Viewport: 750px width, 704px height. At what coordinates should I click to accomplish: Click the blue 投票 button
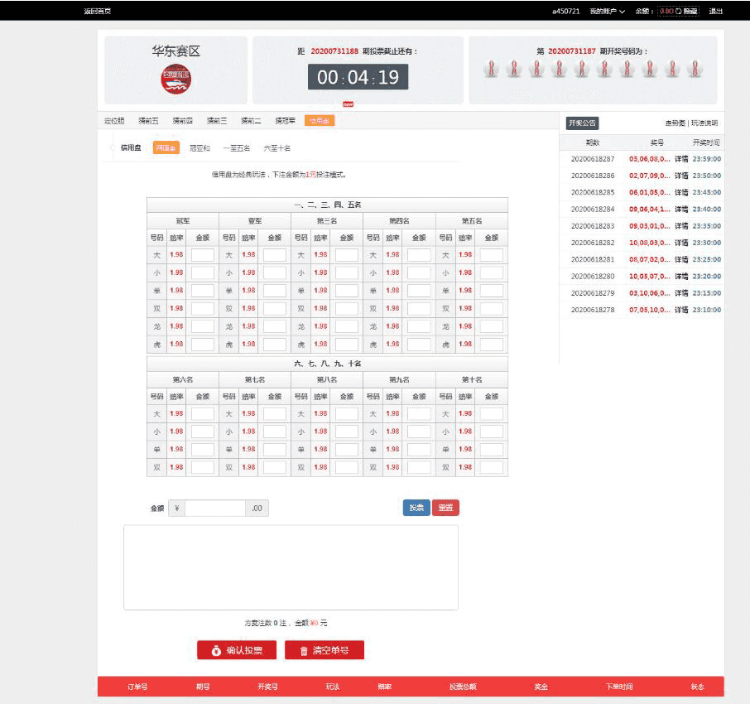coord(416,508)
